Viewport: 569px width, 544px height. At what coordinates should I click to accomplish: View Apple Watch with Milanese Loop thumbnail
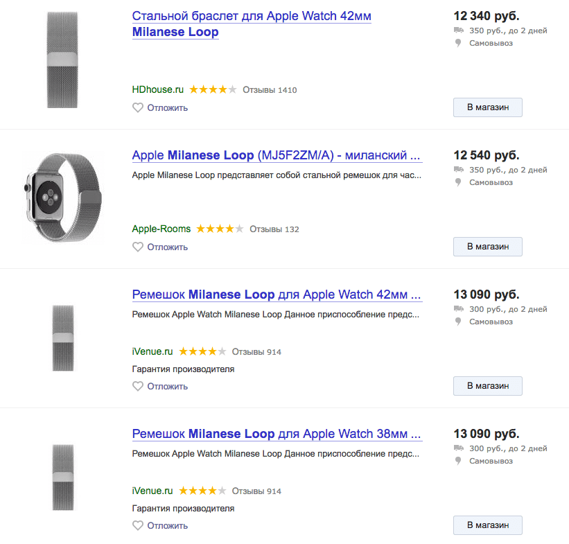pos(62,198)
